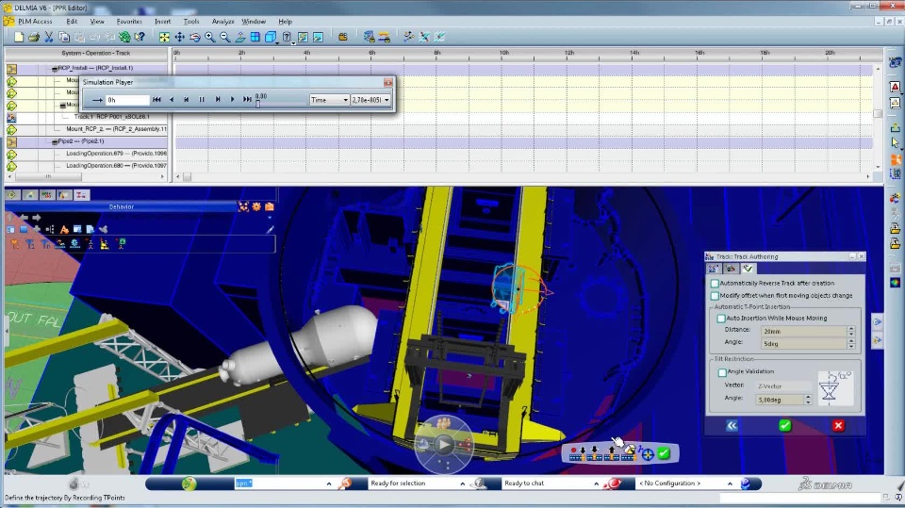The height and width of the screenshot is (508, 905).
Task: Cancel Track Authoring with red X button
Action: click(839, 426)
